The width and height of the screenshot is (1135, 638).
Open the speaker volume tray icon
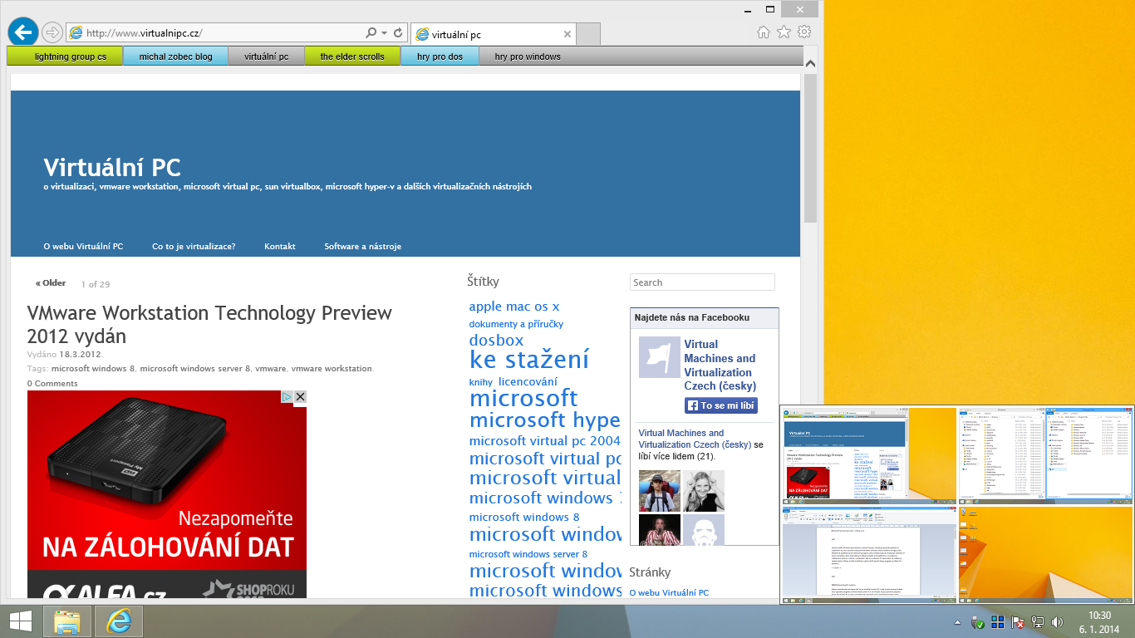pos(1057,622)
